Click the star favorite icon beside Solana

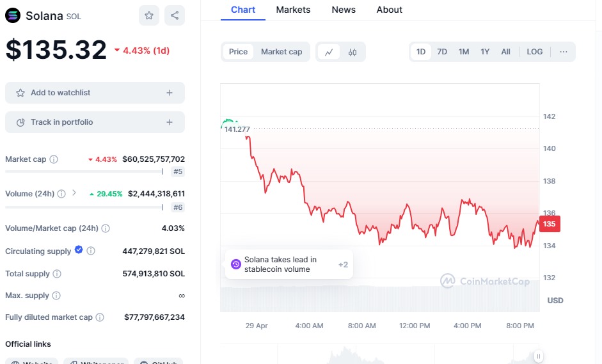149,15
